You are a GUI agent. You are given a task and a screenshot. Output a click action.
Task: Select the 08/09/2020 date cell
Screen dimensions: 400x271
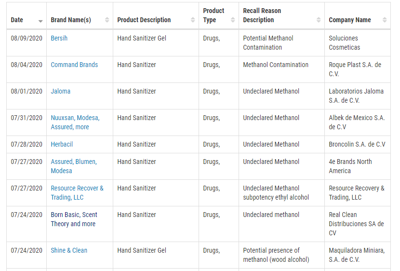(x=27, y=38)
